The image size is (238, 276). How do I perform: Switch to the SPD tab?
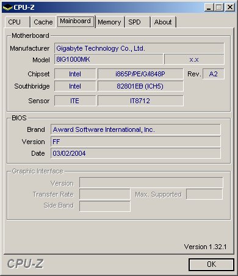coord(137,22)
